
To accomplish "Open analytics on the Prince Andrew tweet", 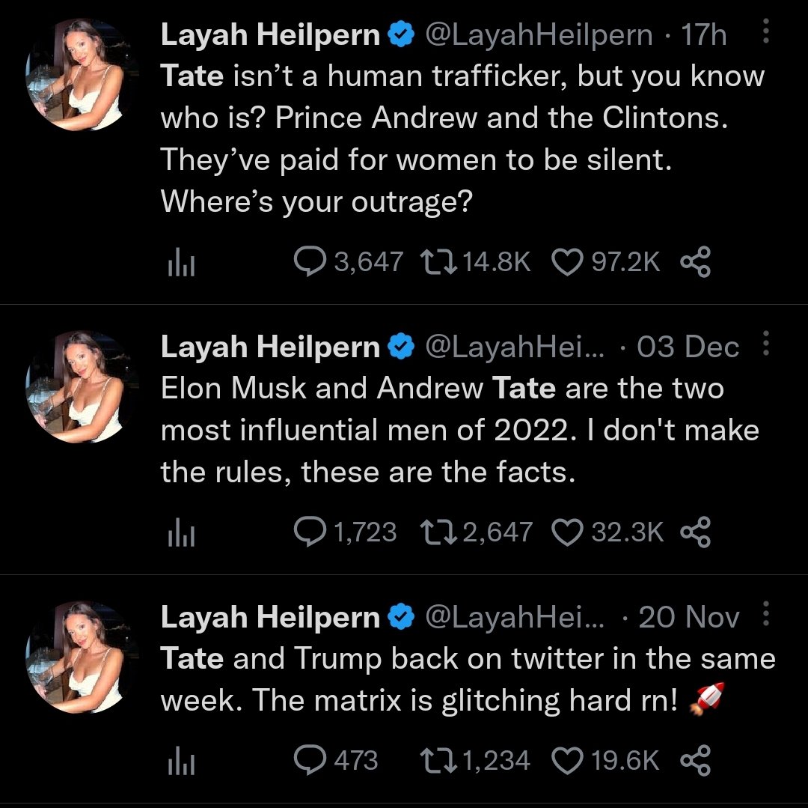I will [x=181, y=262].
